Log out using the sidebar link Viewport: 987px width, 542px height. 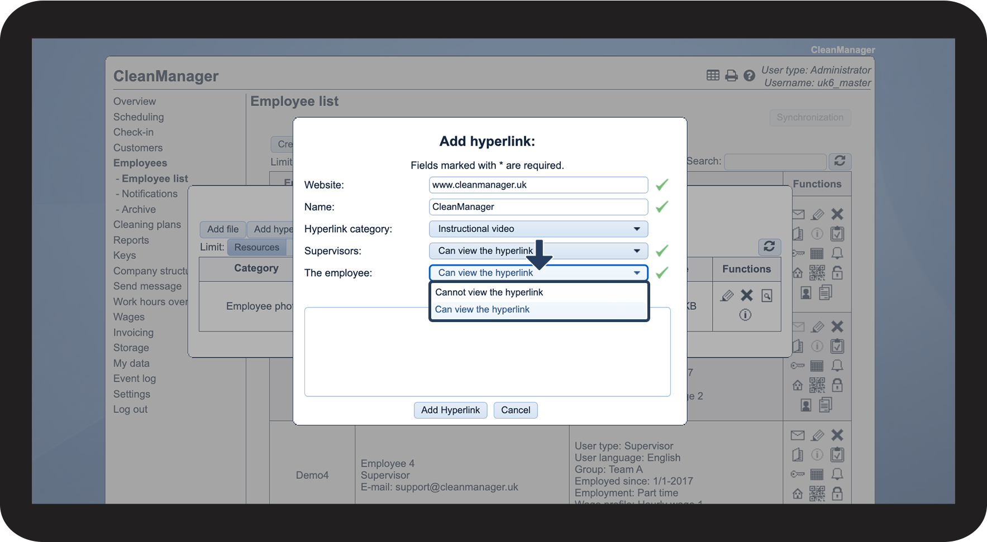click(x=131, y=409)
